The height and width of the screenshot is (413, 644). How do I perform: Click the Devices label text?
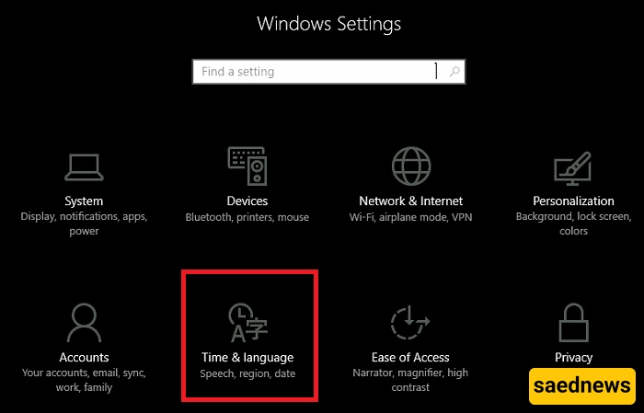[x=247, y=201]
